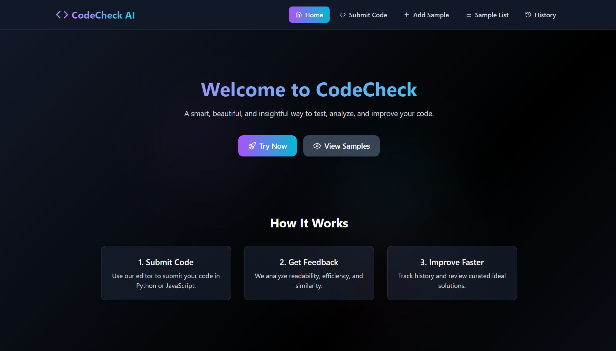
Task: Navigate to Add Sample
Action: pyautogui.click(x=426, y=15)
